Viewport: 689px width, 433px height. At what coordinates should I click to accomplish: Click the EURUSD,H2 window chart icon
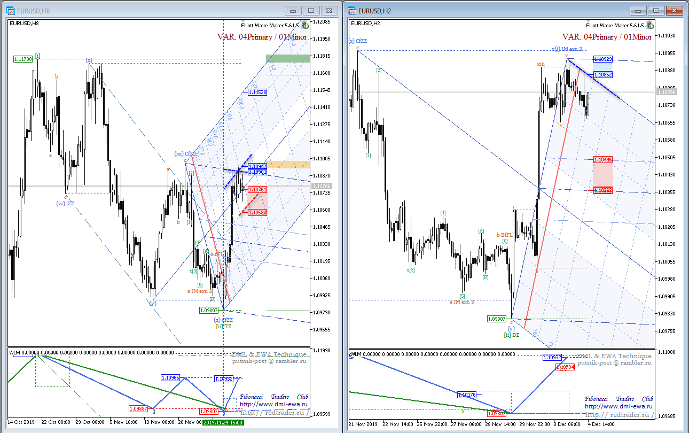pyautogui.click(x=352, y=10)
